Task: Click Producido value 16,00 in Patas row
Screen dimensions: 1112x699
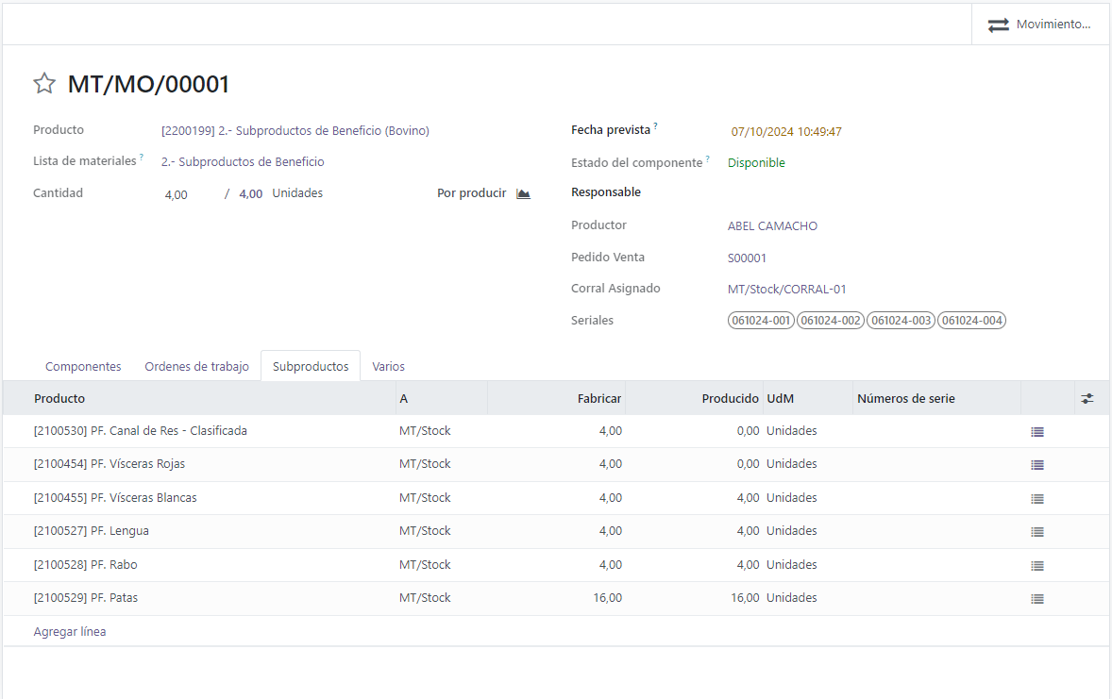Action: (746, 598)
